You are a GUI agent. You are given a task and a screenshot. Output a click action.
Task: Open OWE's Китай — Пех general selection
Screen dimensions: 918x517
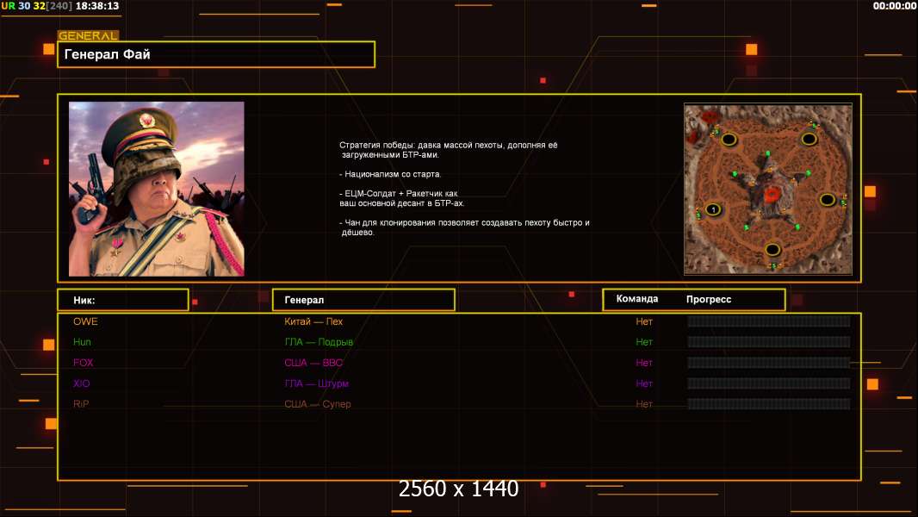click(x=313, y=321)
